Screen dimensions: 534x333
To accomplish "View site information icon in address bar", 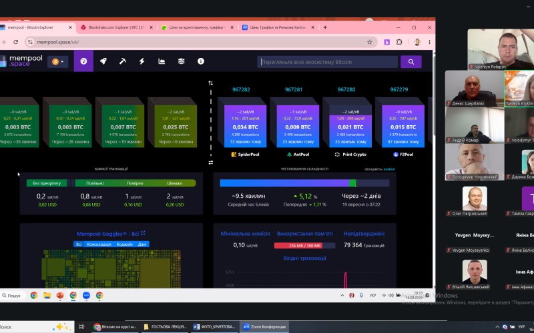I will (30, 42).
